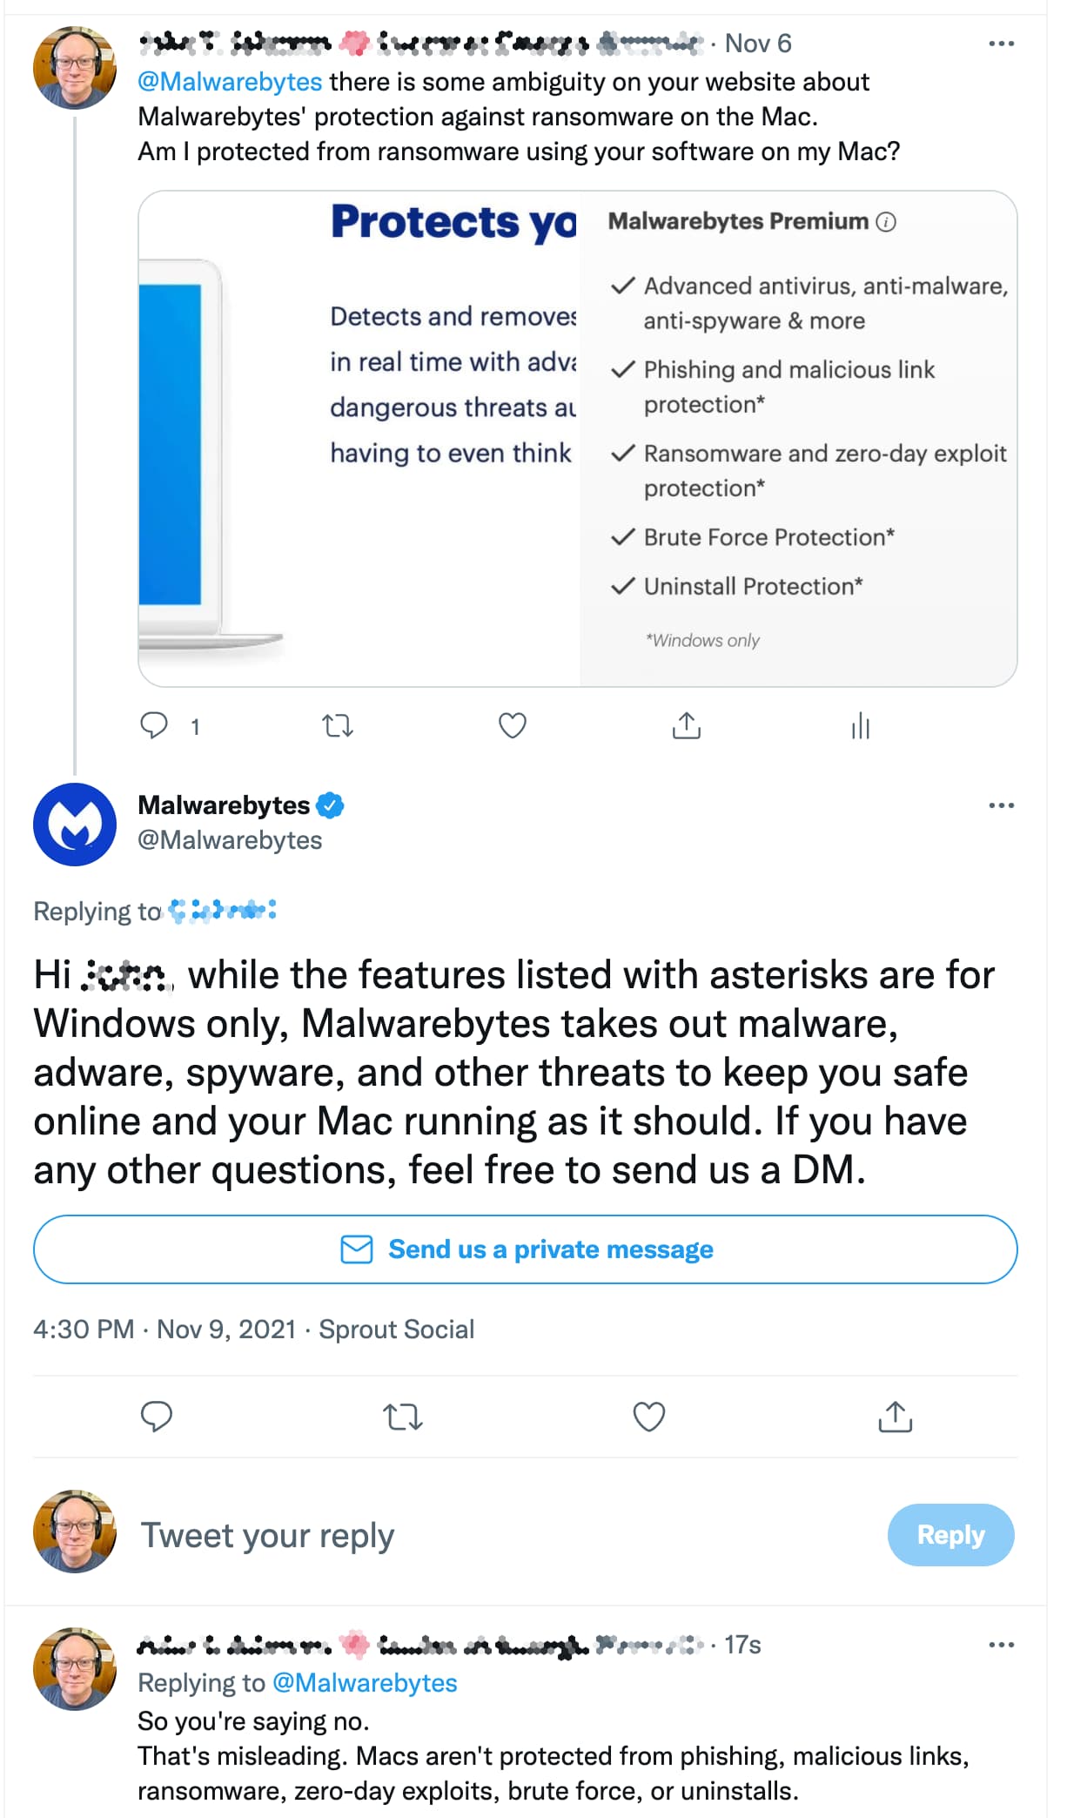Open @Malwarebytes mention in first tweet
This screenshot has width=1067, height=1818.
point(230,82)
